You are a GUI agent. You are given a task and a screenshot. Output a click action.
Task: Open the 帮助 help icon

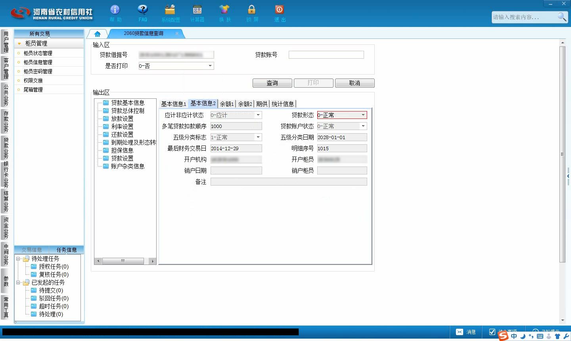[115, 10]
